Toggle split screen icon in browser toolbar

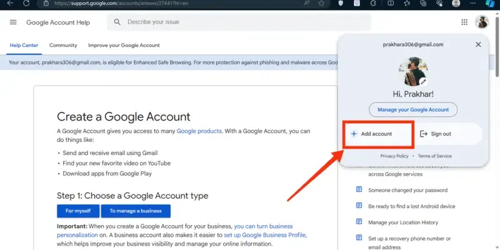390,3
